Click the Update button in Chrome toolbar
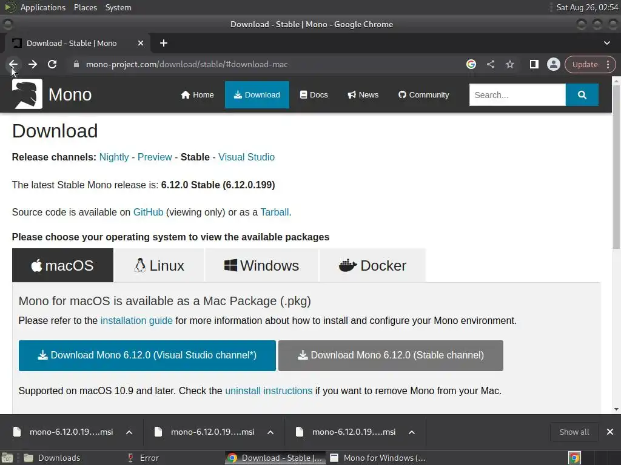 (585, 64)
